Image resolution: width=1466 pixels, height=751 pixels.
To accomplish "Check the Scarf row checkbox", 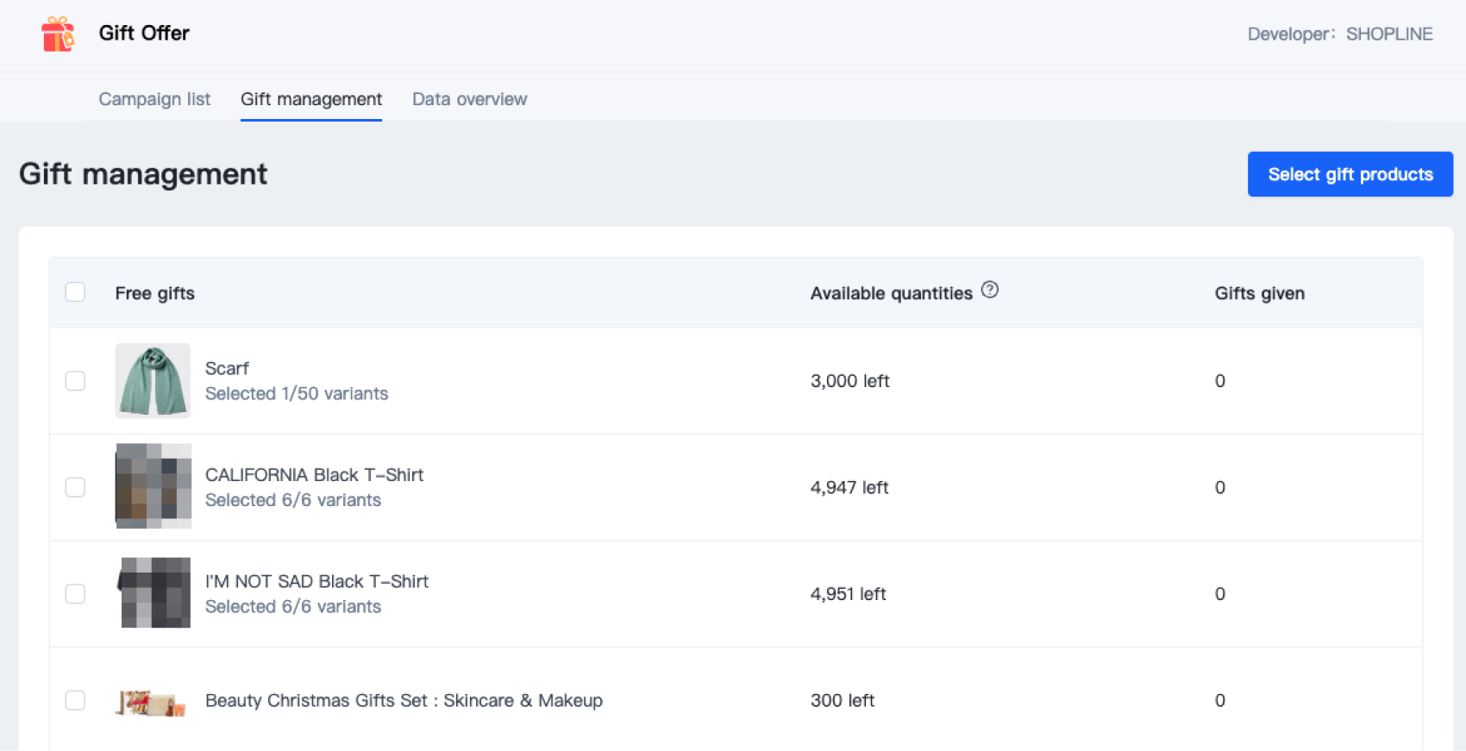I will (x=75, y=381).
